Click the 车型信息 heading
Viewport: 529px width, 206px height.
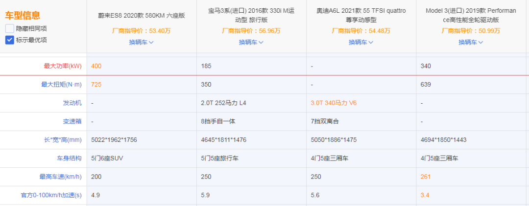(23, 15)
